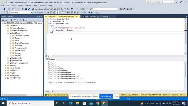Click the Uncomment lines icon
Image resolution: width=188 pixels, height=106 pixels.
(85, 12)
